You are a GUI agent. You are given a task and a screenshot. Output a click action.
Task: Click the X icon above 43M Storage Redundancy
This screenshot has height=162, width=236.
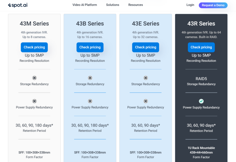(x=34, y=78)
